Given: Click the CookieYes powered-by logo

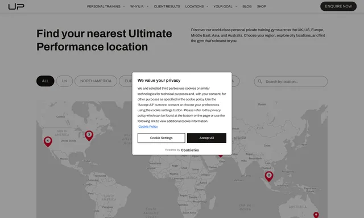Looking at the screenshot, I should click(189, 150).
